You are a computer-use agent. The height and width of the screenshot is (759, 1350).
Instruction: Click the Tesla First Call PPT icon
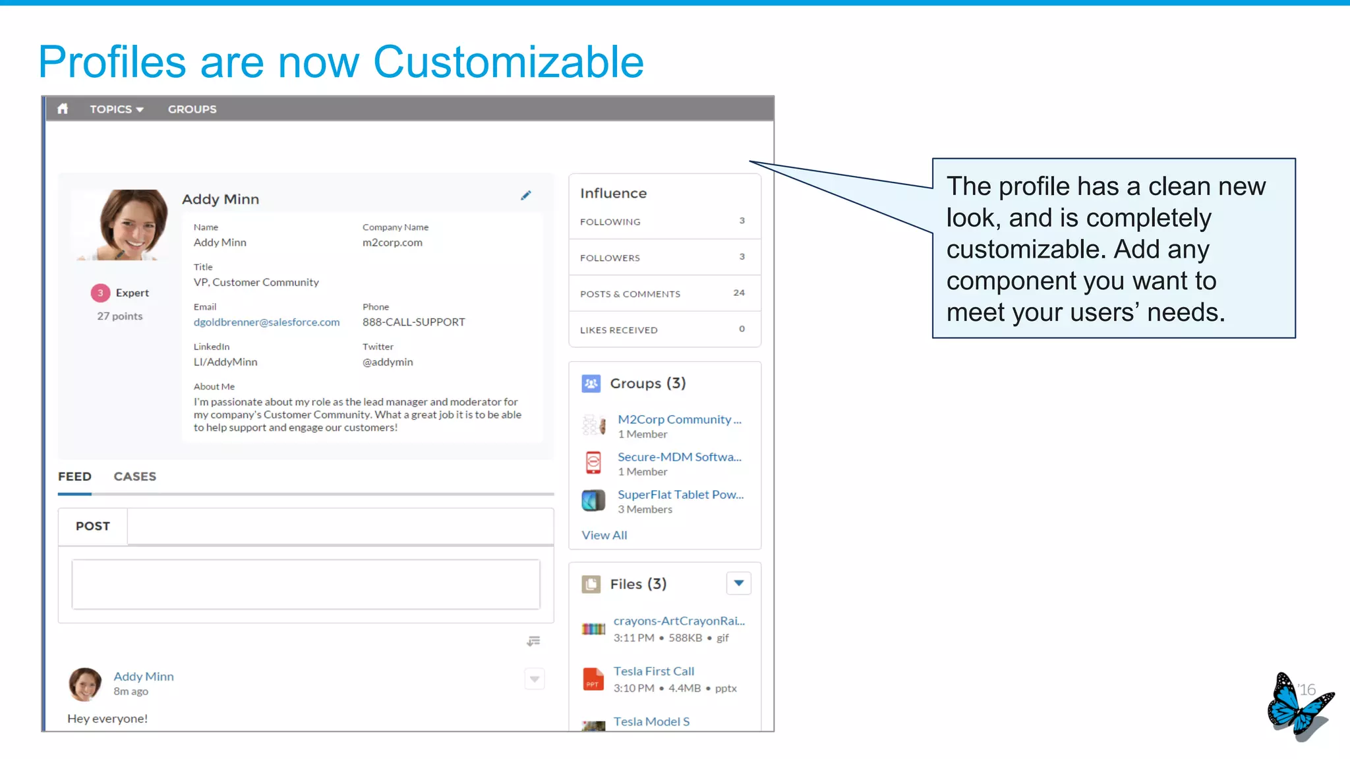pos(593,679)
